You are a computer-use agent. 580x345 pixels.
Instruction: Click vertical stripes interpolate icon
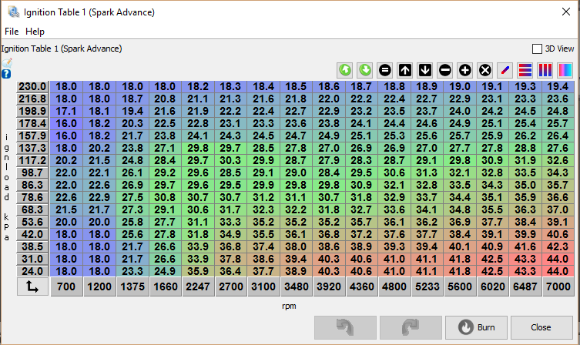pyautogui.click(x=545, y=70)
